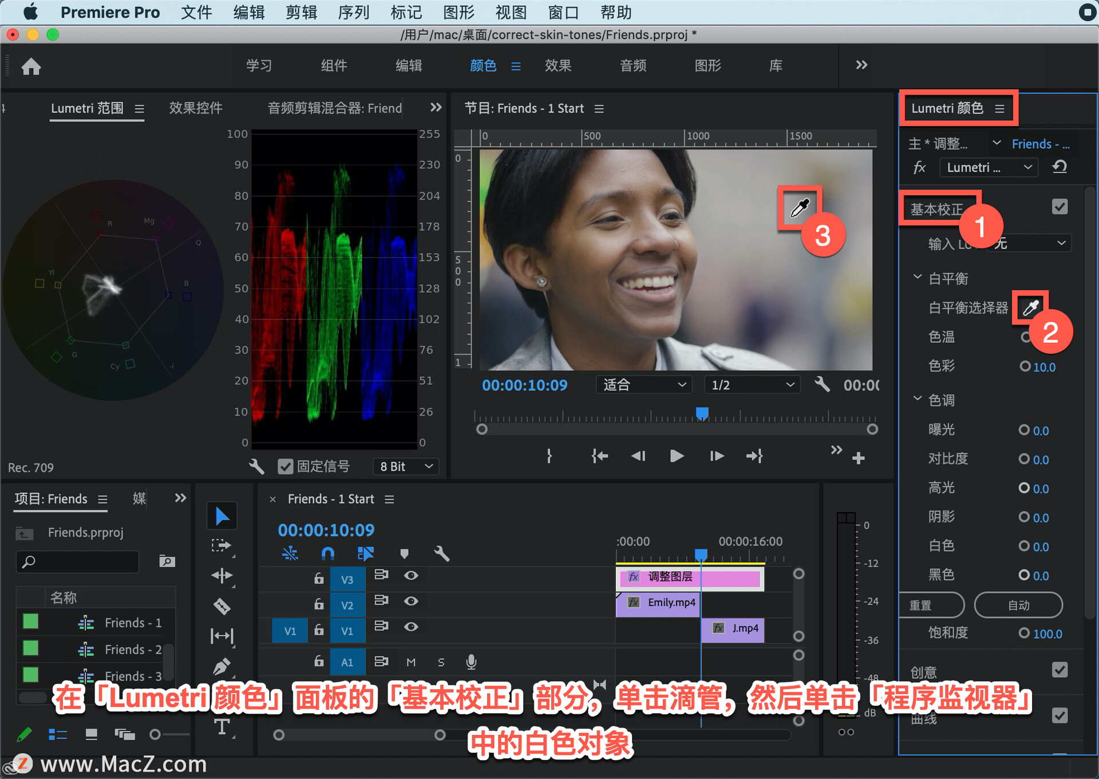Open the 适合 zoom level dropdown
This screenshot has width=1099, height=779.
point(643,385)
